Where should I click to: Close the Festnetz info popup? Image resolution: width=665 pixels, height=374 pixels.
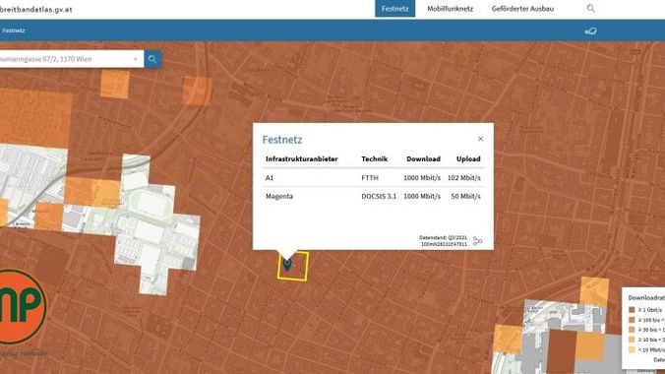pyautogui.click(x=480, y=139)
